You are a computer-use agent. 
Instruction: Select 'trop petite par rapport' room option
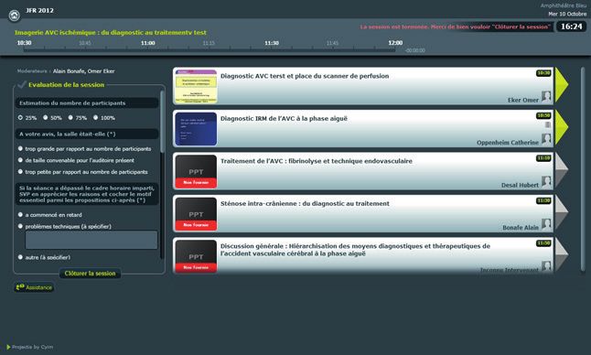click(x=20, y=171)
